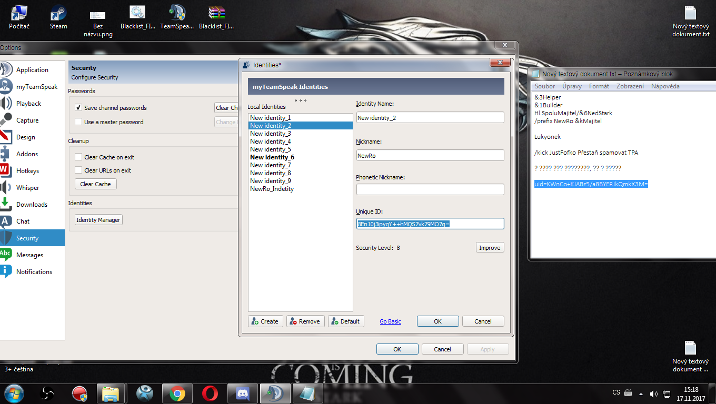Set identity as Default
This screenshot has height=404, width=716.
tap(346, 321)
